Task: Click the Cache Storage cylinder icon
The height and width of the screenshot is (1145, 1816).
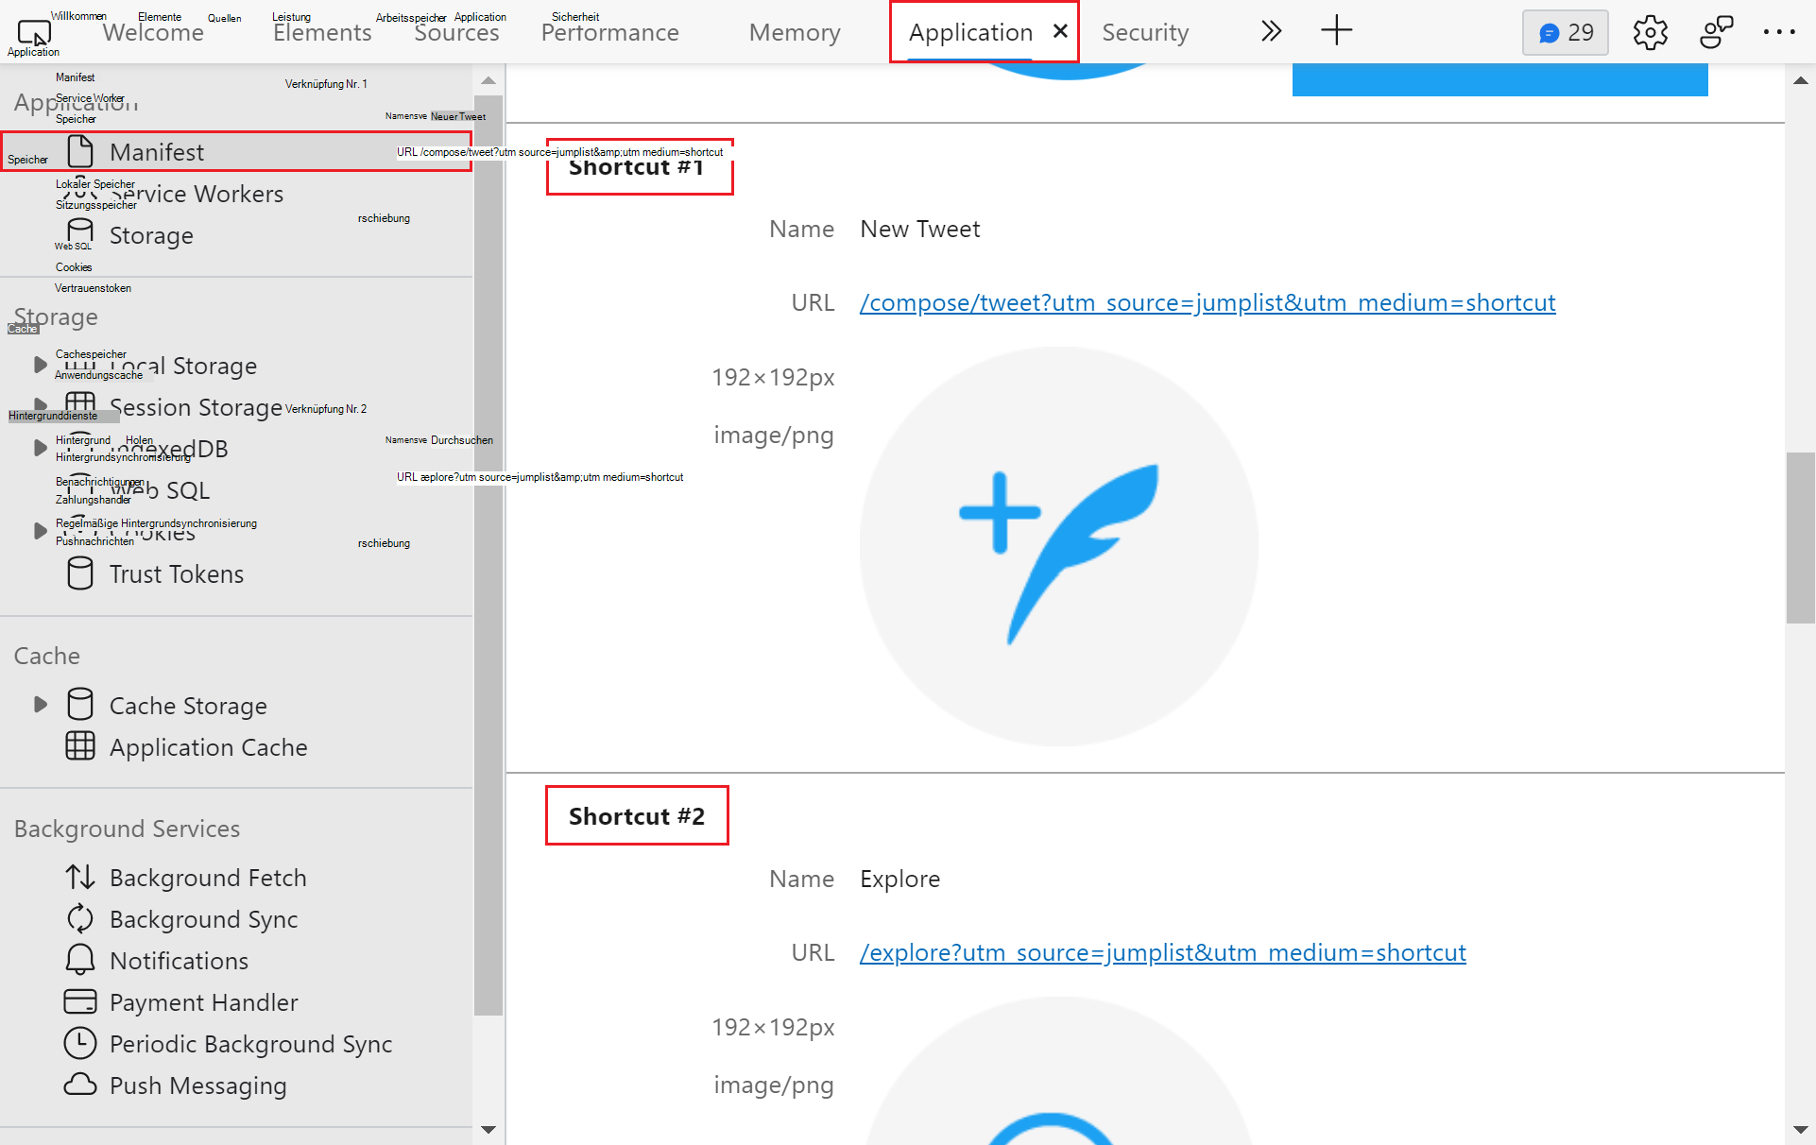Action: pyautogui.click(x=80, y=705)
